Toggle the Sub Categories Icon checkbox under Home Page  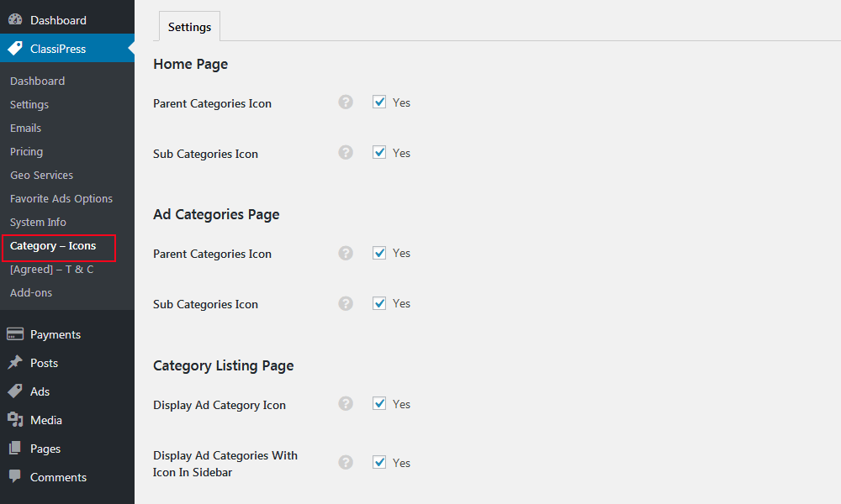click(x=379, y=152)
